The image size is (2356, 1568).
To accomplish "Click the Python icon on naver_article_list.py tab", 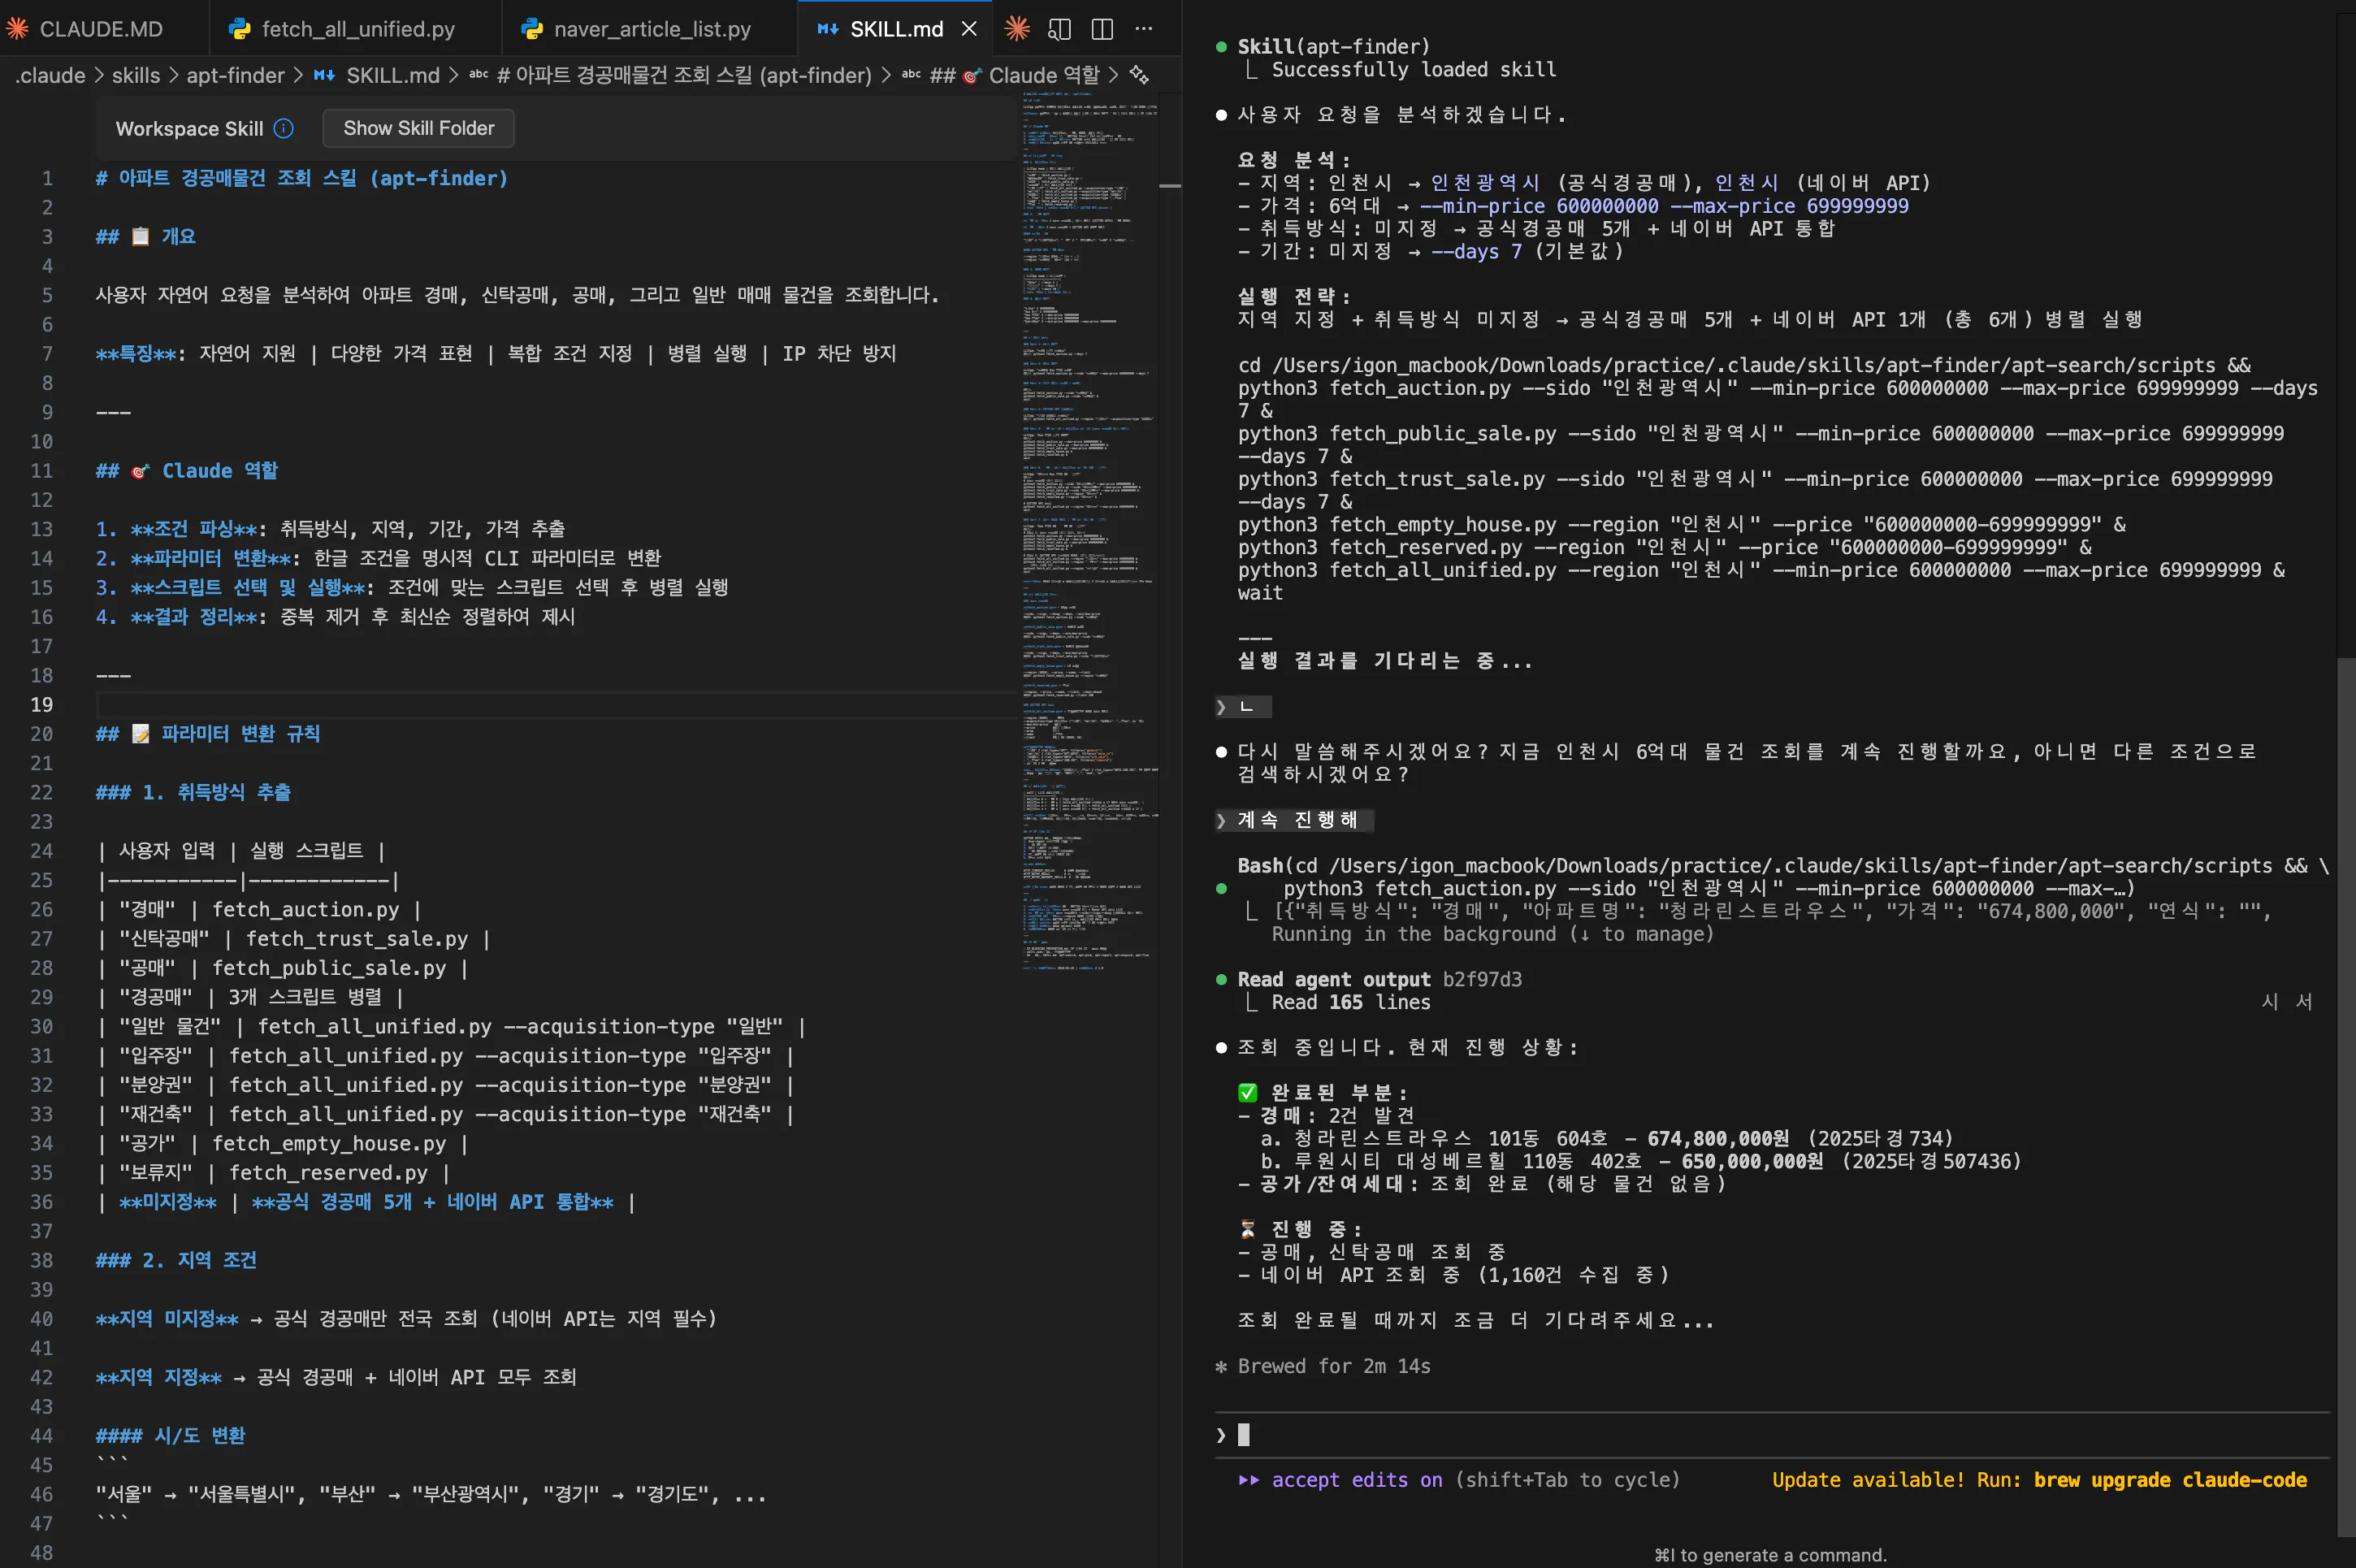I will [x=533, y=29].
